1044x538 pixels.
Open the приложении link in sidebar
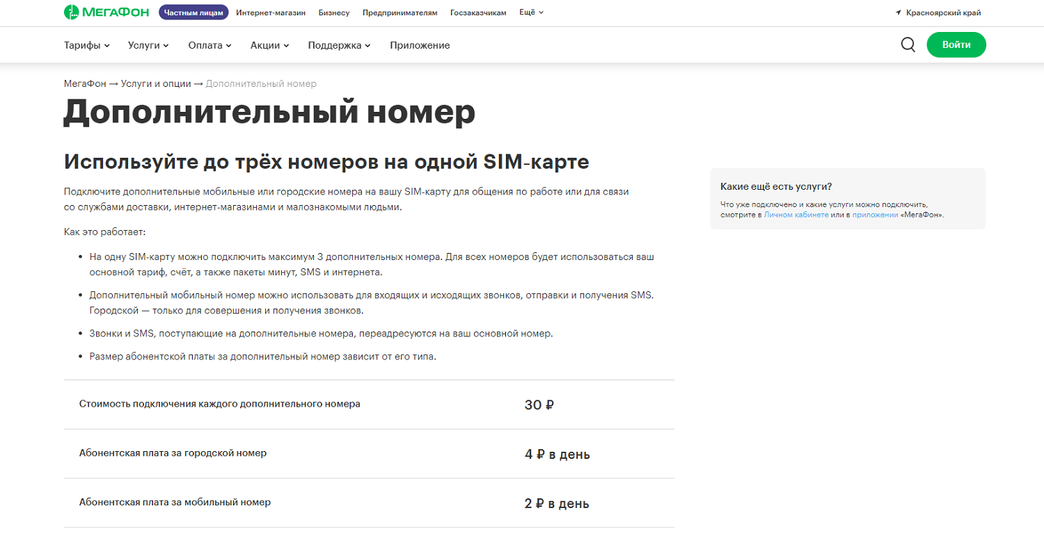[875, 215]
